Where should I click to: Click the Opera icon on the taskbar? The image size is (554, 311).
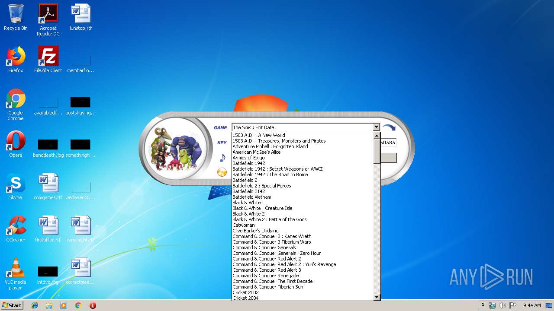93,305
